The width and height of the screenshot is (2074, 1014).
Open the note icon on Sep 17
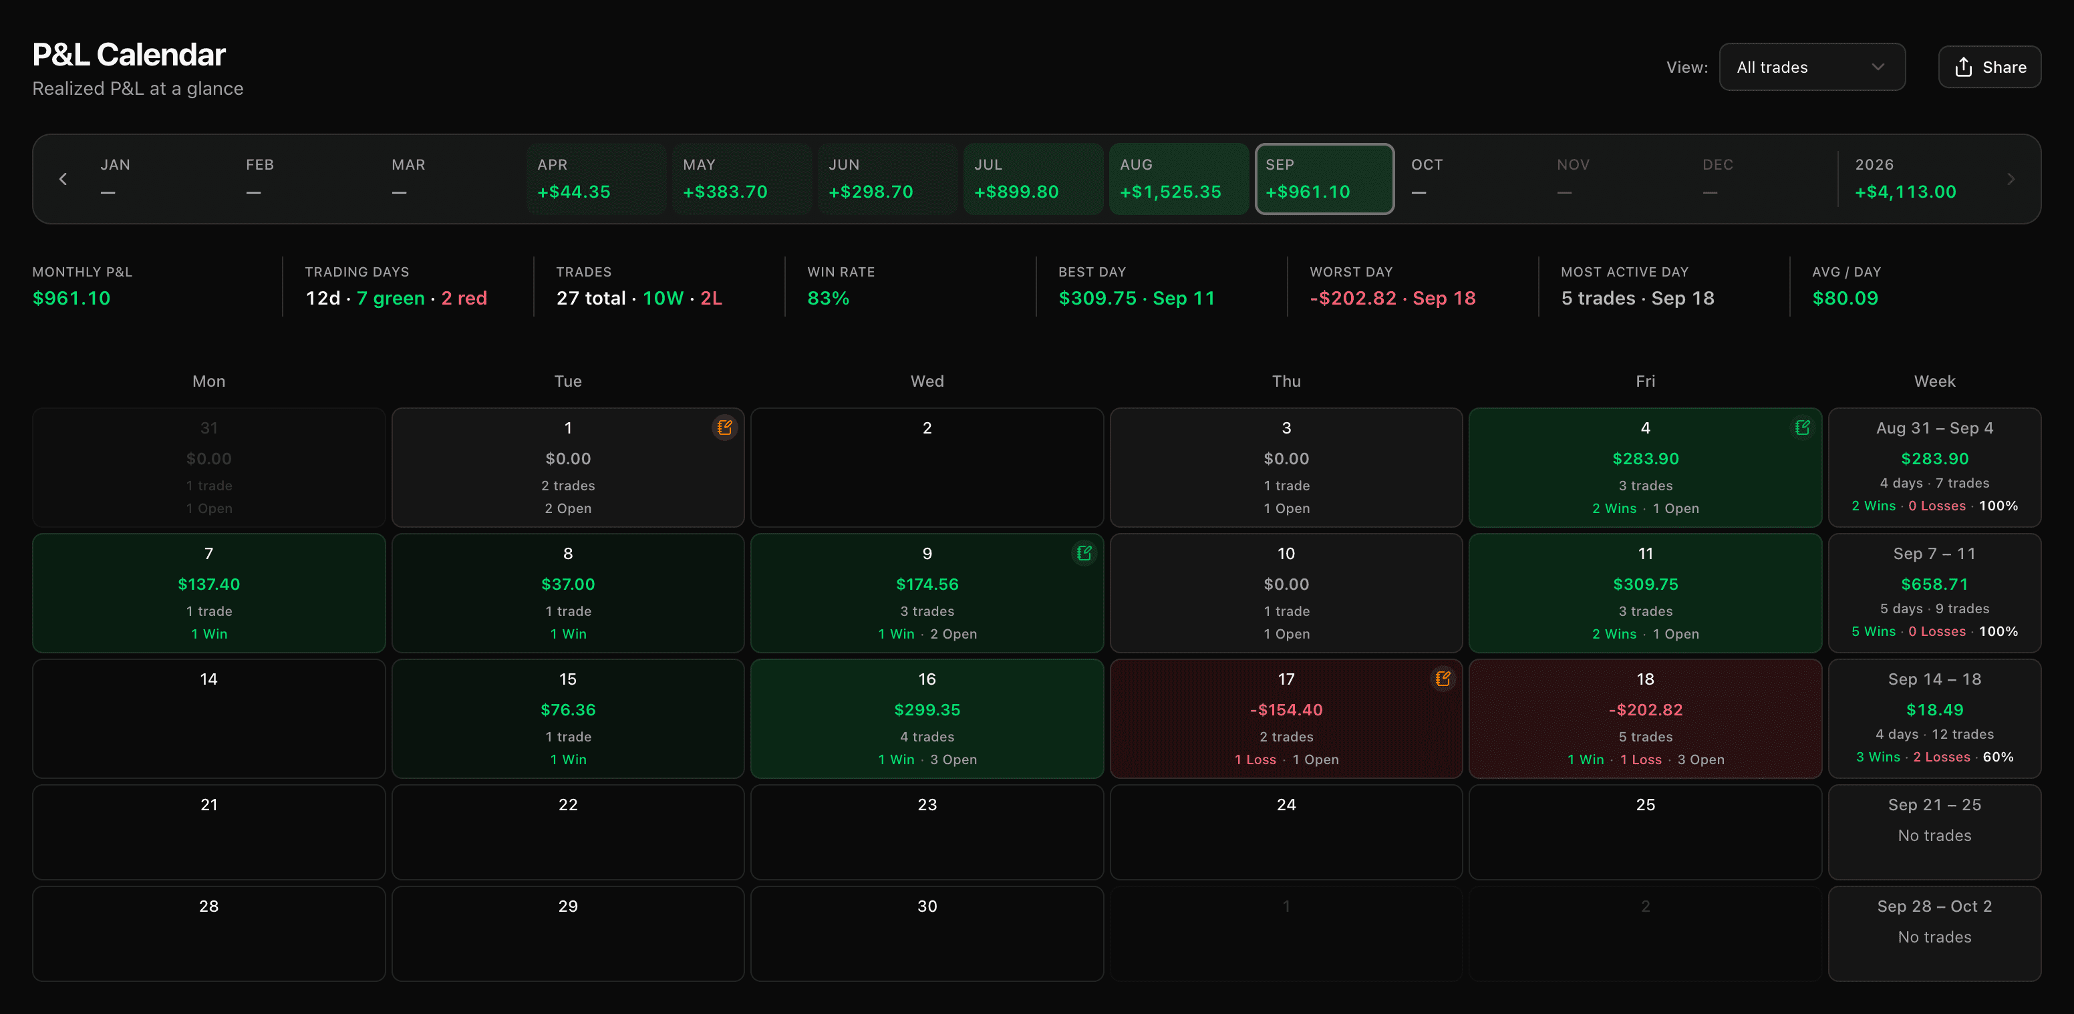point(1443,679)
